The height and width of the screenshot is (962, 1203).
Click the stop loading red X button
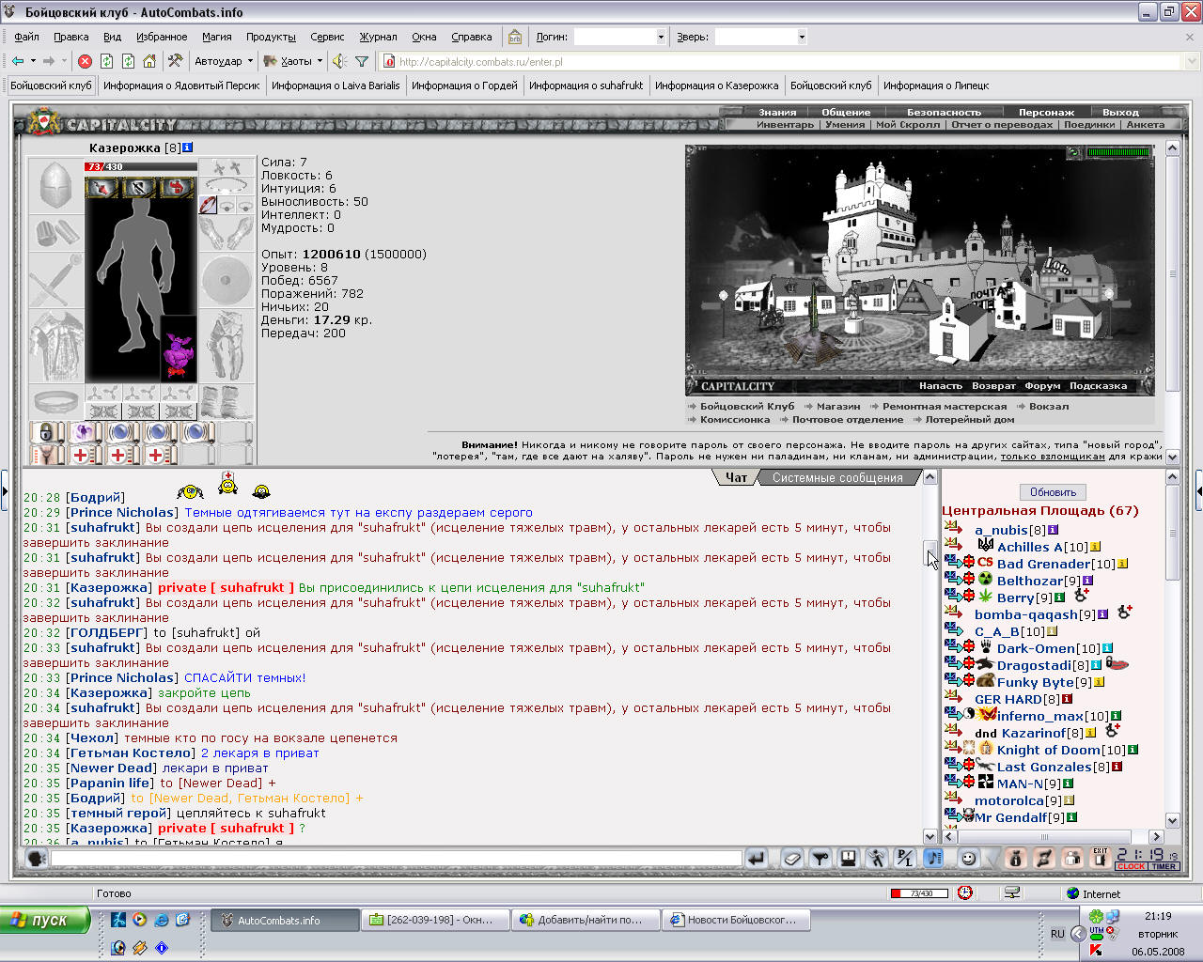[x=85, y=61]
